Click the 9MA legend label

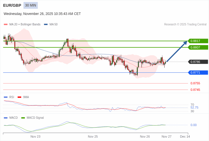26,97
